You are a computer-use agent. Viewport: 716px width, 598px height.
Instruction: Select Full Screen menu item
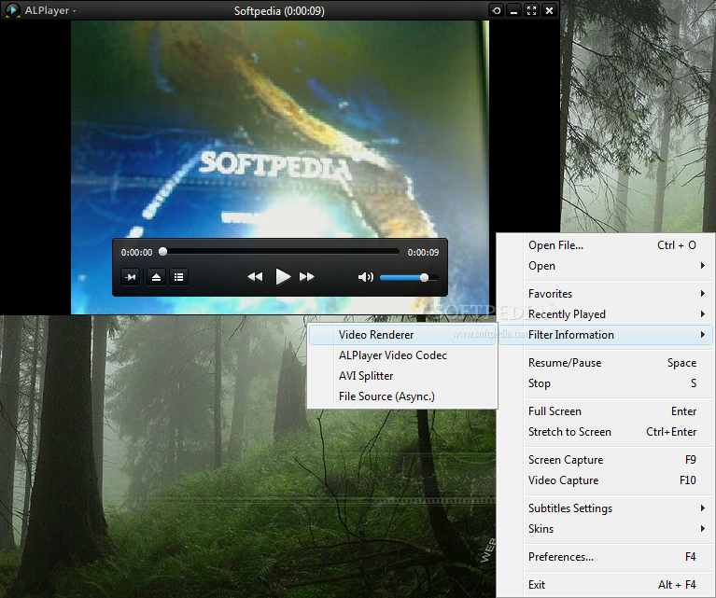tap(606, 411)
